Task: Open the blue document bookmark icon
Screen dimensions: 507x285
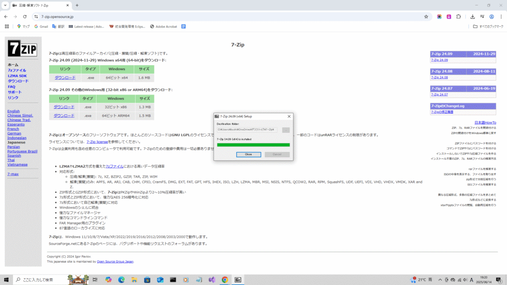Action: click(183, 27)
